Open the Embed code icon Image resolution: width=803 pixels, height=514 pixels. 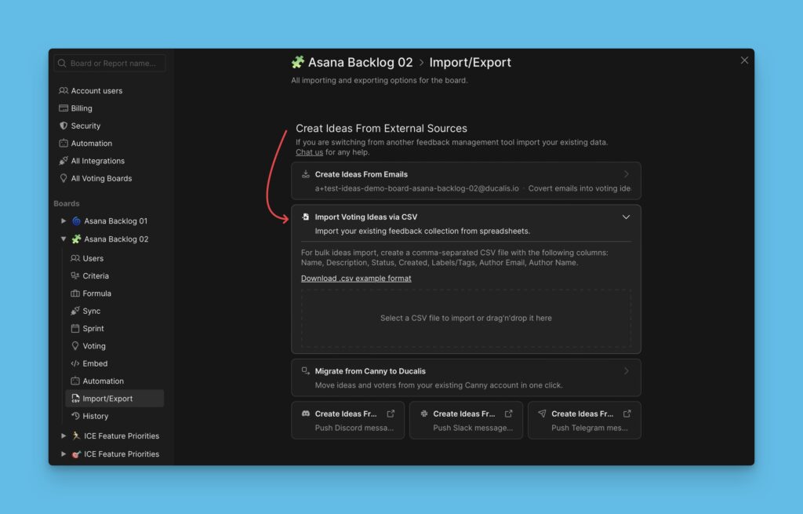click(74, 363)
